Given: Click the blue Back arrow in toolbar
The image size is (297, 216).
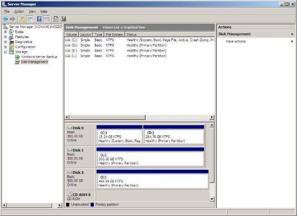Looking at the screenshot, I should tap(5, 19).
